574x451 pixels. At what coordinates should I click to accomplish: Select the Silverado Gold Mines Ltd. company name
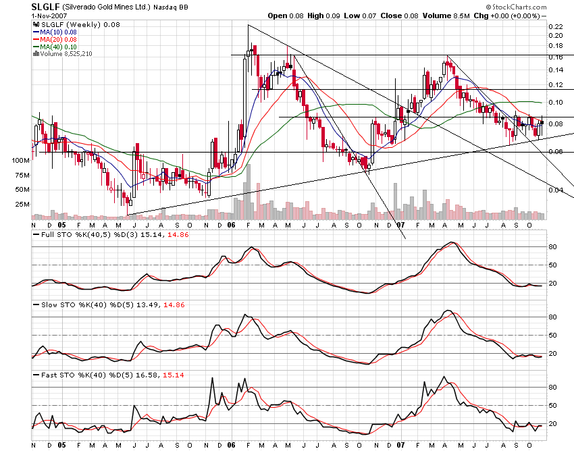tap(107, 7)
